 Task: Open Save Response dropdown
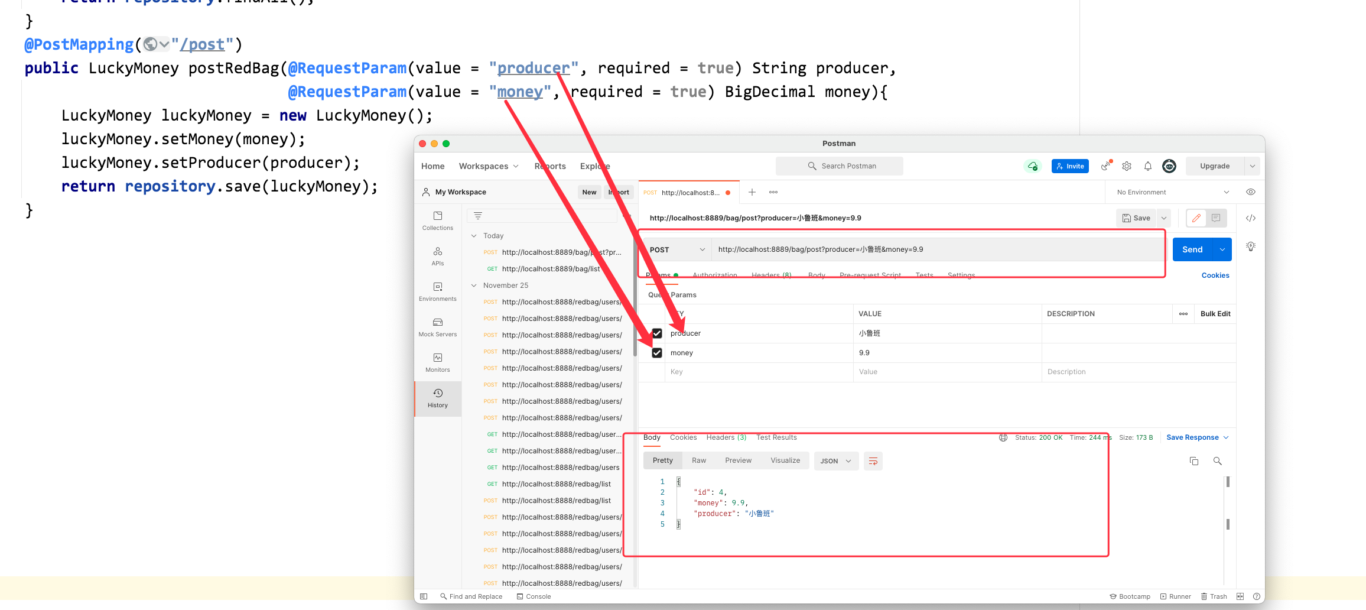tap(1198, 437)
